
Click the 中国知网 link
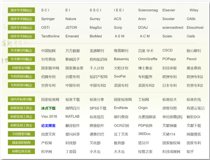(48, 51)
